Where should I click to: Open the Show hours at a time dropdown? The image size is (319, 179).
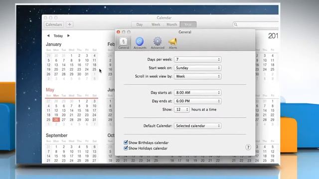pyautogui.click(x=181, y=109)
